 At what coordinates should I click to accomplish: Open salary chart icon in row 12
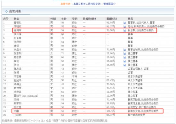click(x=124, y=65)
